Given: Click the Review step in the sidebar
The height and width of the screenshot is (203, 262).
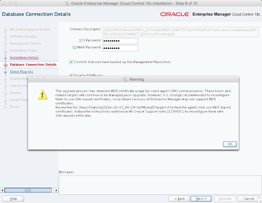Looking at the screenshot, I should [x=16, y=93].
